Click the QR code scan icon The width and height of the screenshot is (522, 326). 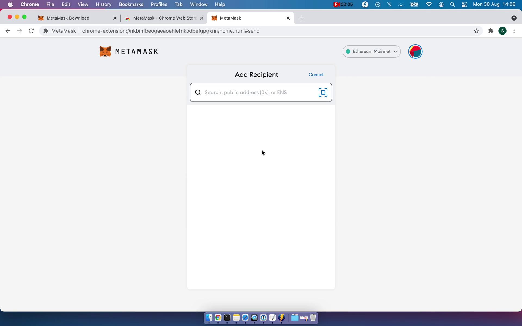323,92
